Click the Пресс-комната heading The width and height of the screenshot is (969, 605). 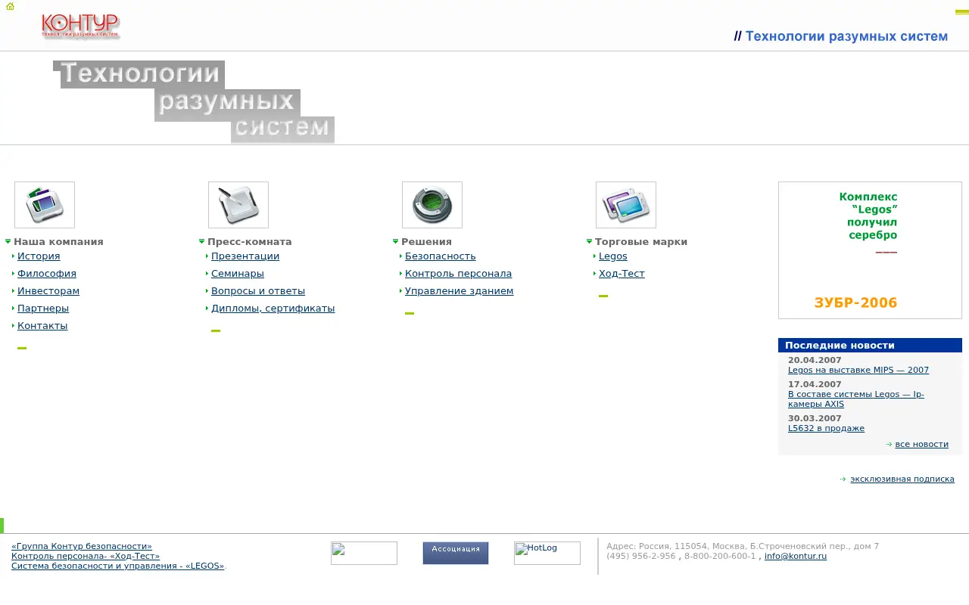(250, 242)
